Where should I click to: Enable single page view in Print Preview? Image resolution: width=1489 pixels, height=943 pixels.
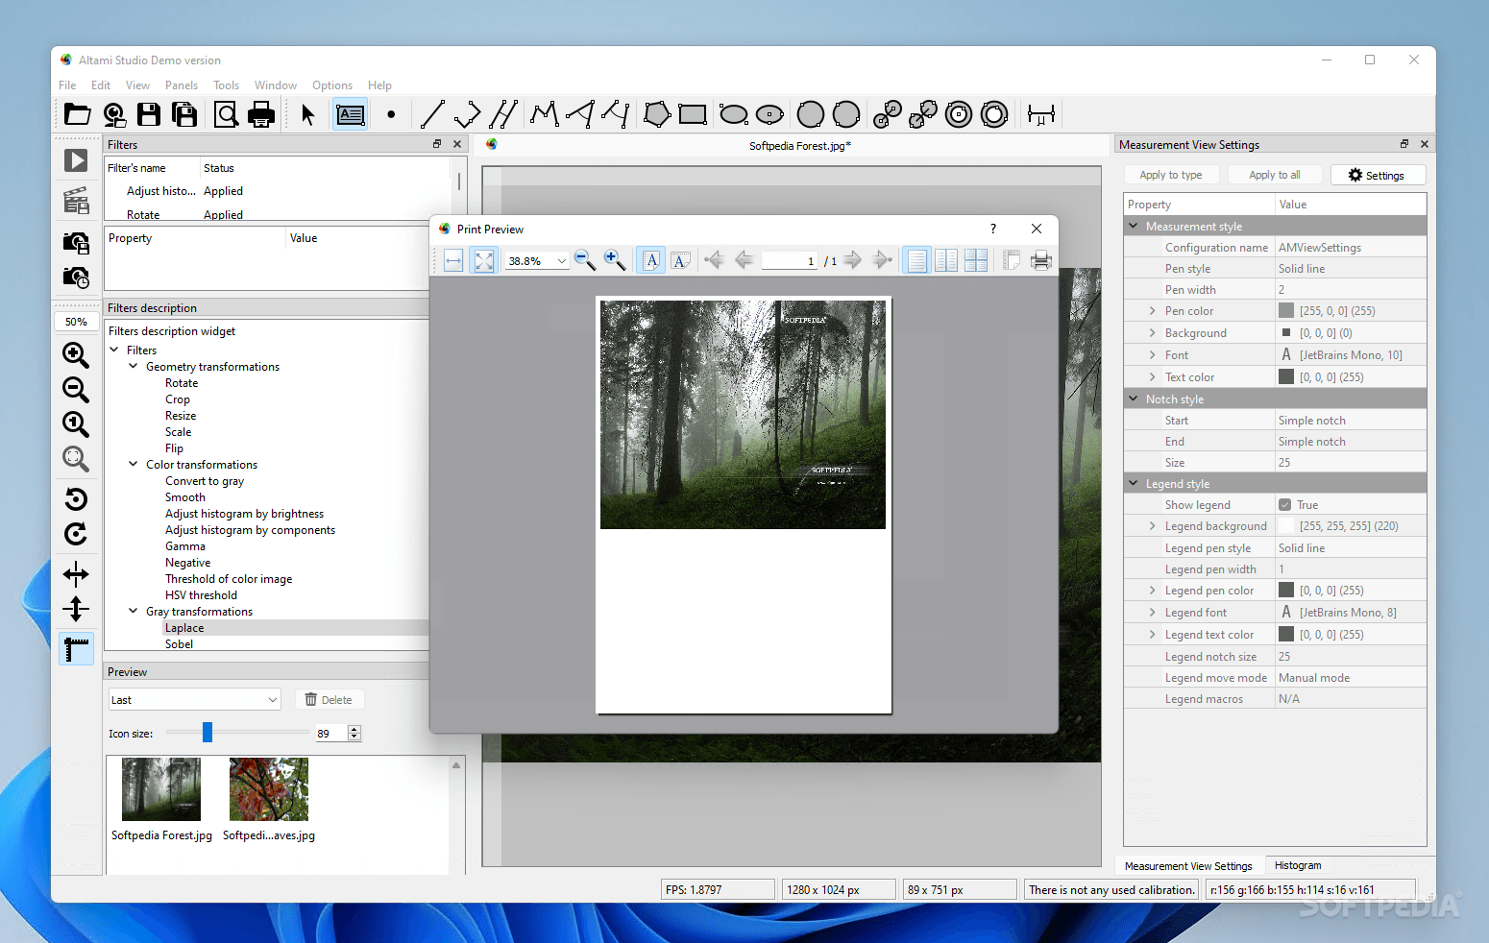917,260
